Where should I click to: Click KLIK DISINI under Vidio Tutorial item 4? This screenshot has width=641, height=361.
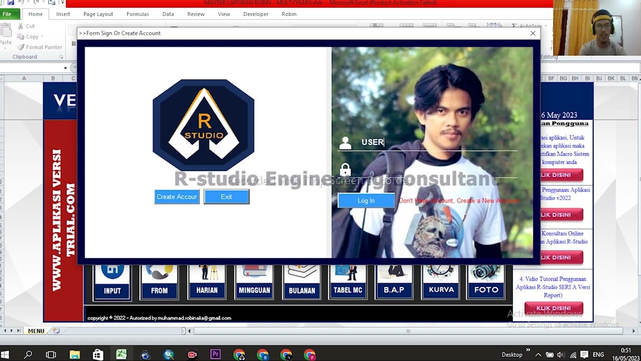[554, 308]
